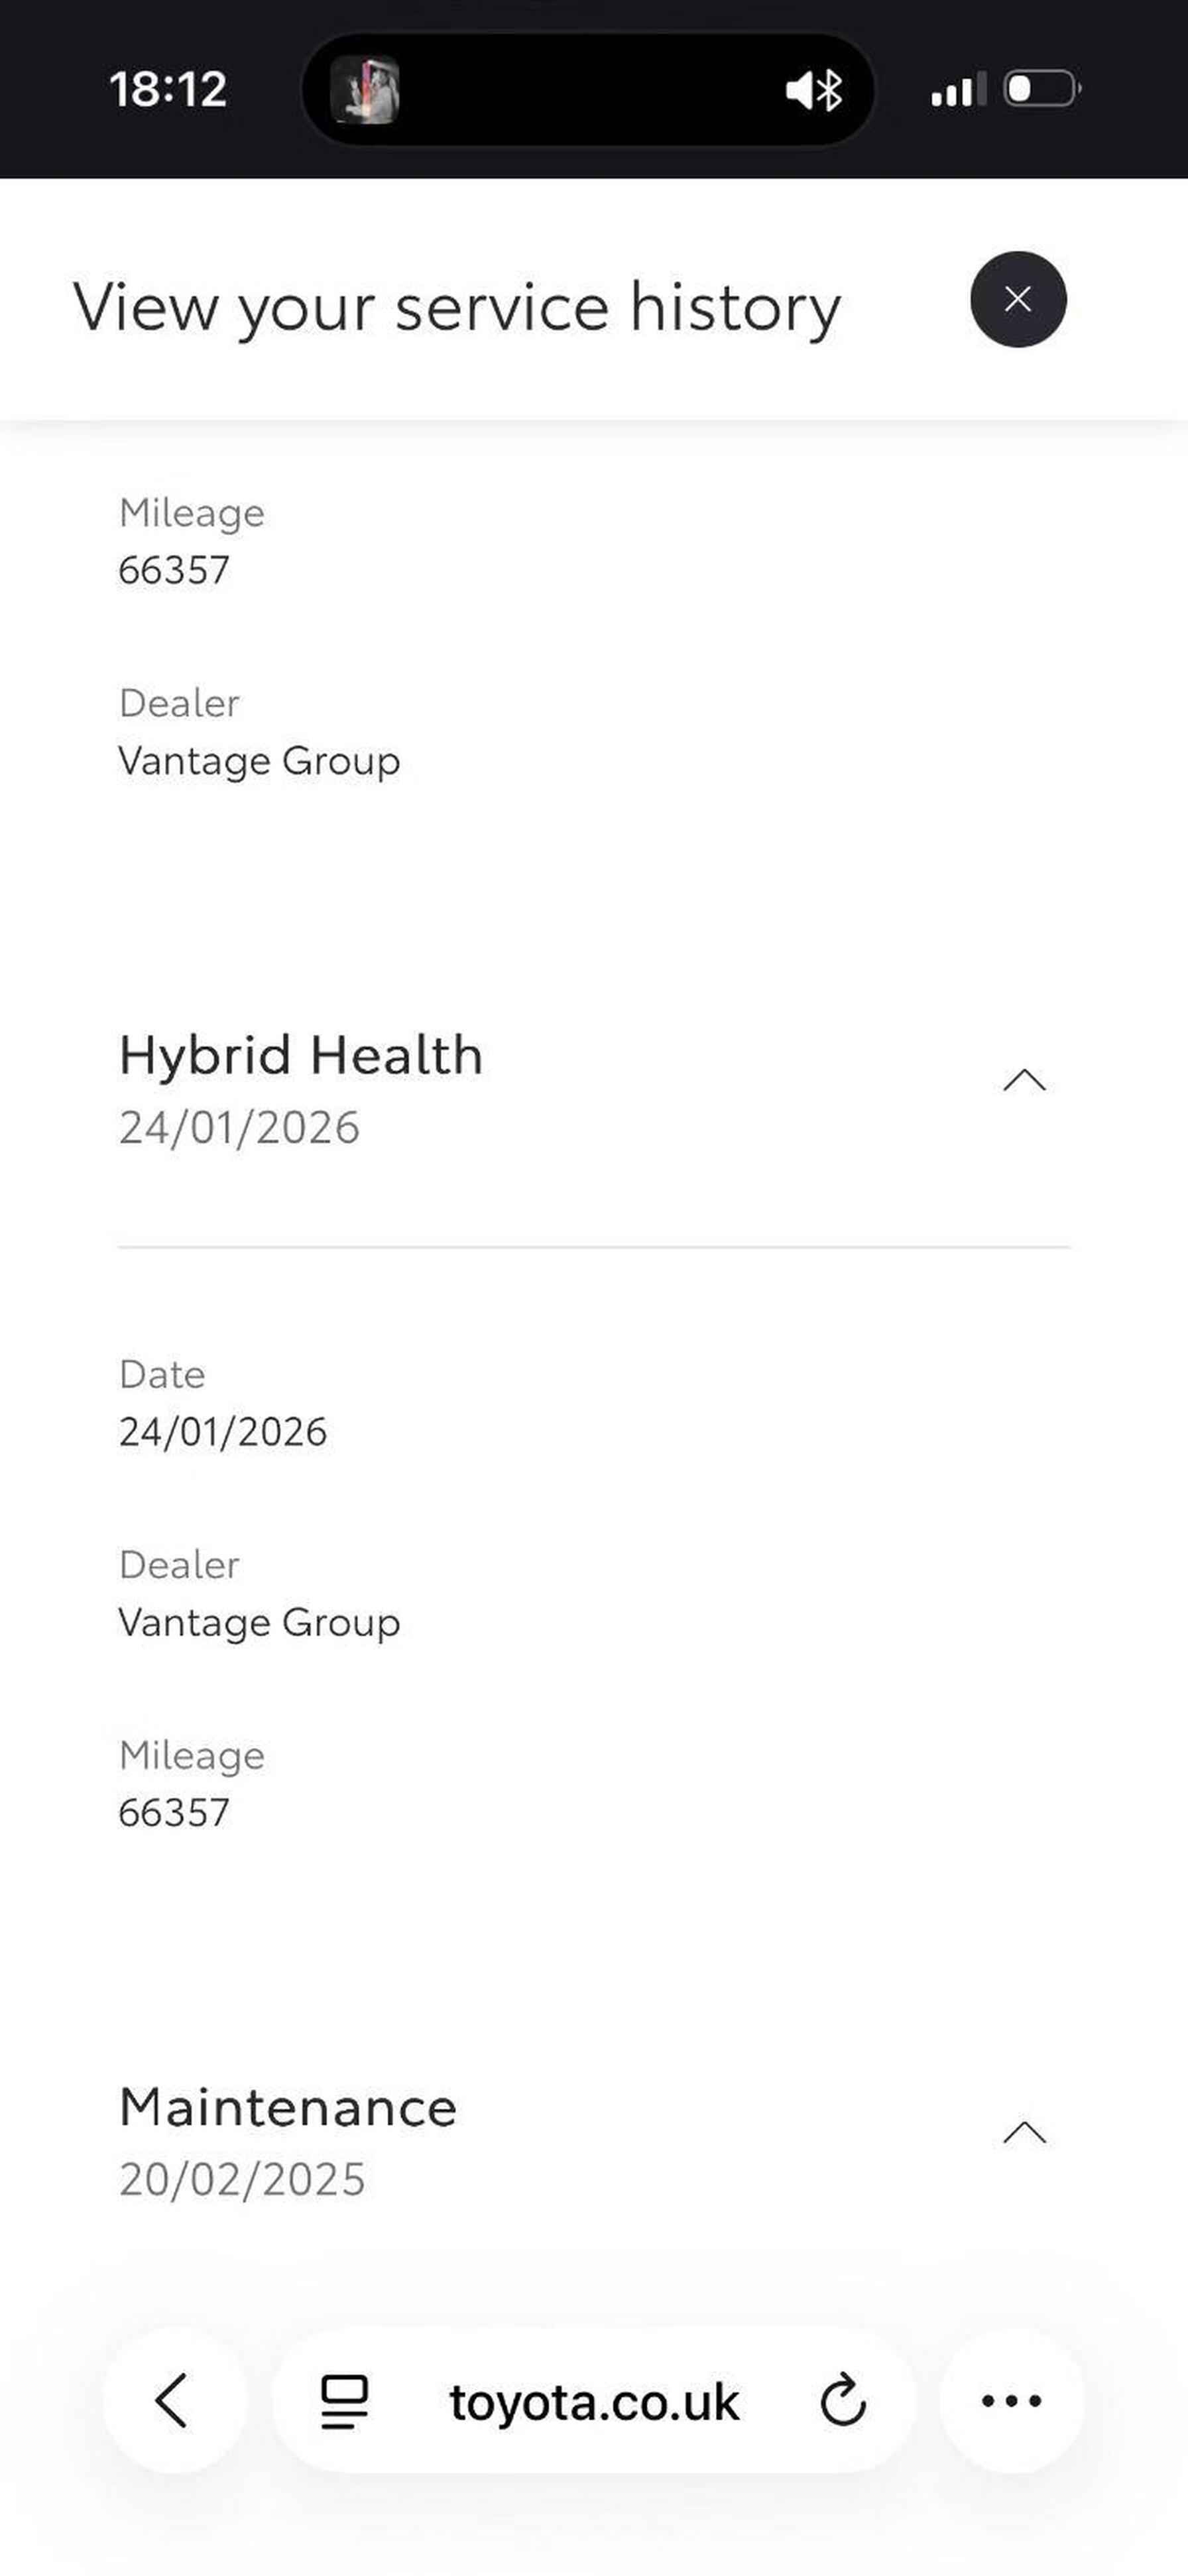Select the Maintenance heading

[x=288, y=2107]
